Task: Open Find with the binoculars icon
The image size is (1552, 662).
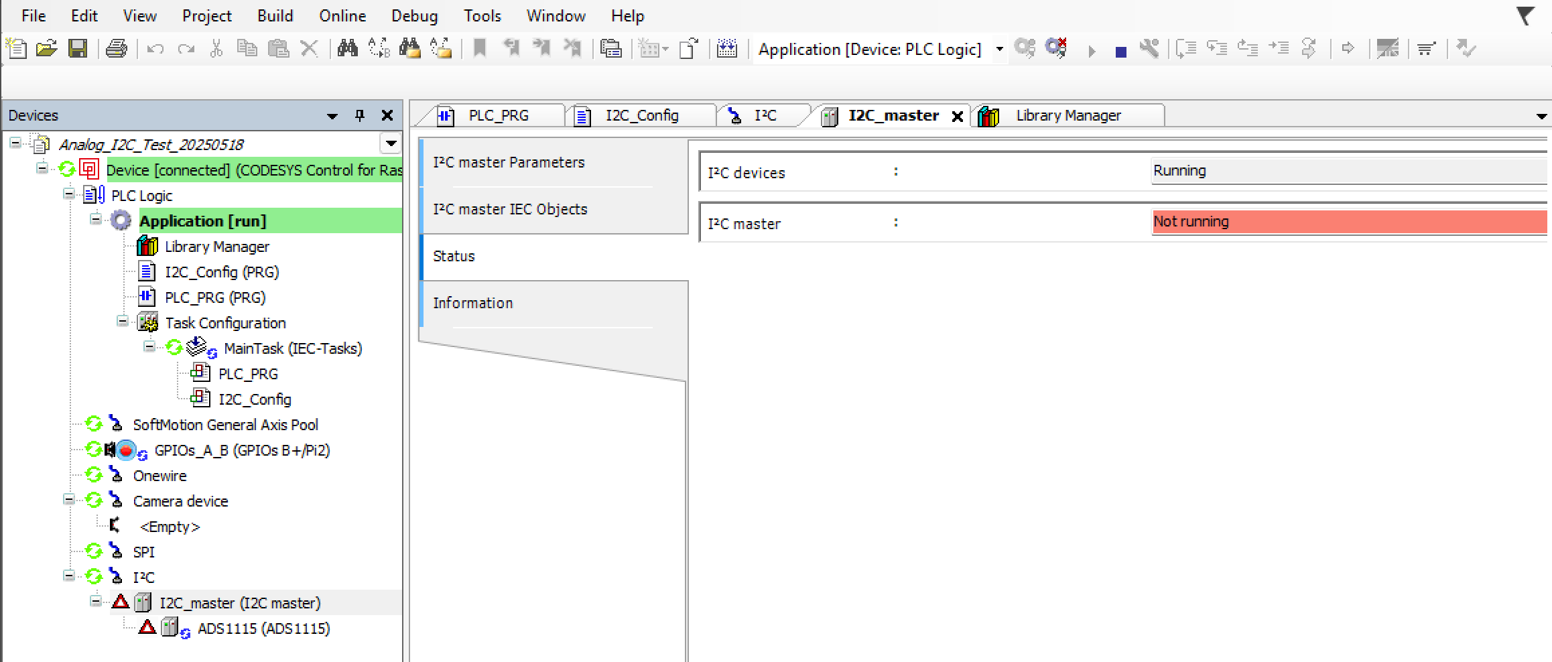Action: coord(347,49)
